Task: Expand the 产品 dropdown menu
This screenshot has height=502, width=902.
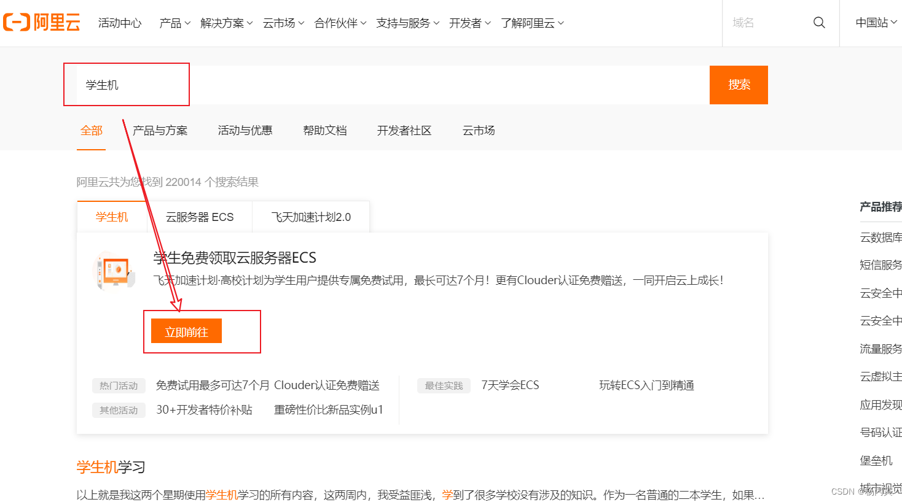Action: [175, 23]
